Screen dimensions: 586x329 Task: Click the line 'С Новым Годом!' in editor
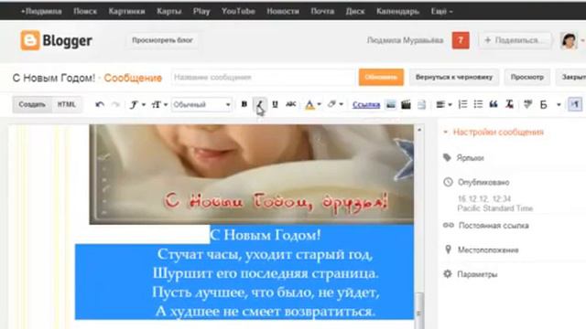click(x=265, y=235)
